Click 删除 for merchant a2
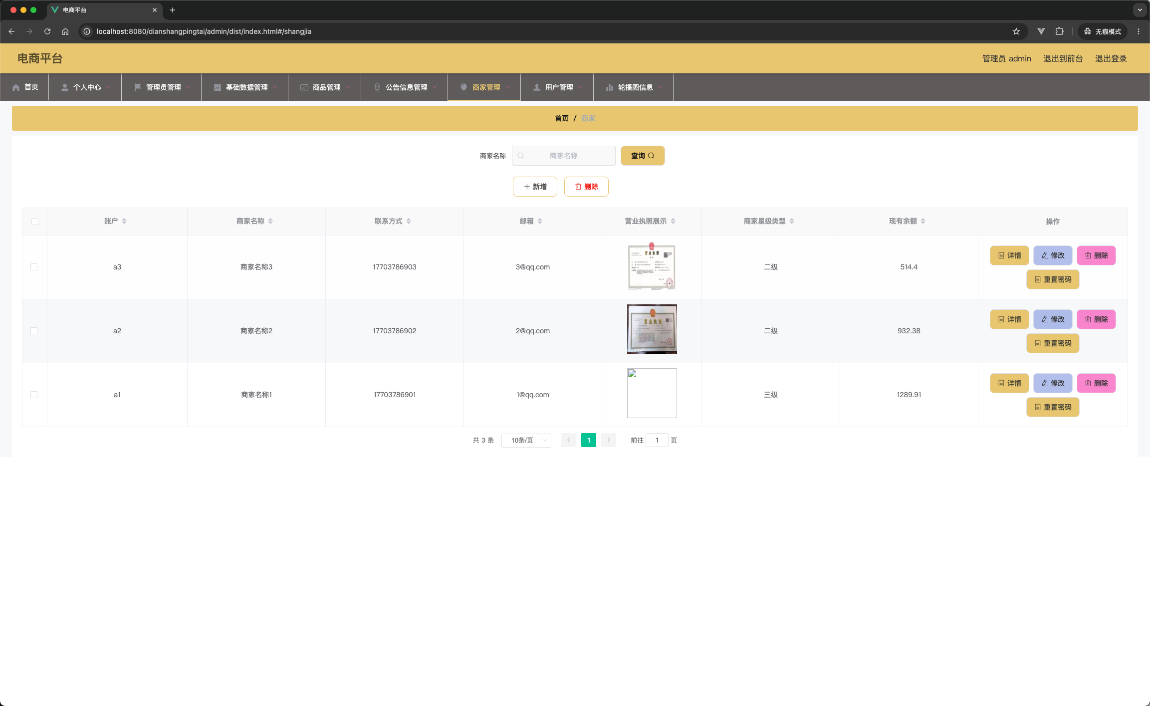The image size is (1150, 706). [1096, 319]
